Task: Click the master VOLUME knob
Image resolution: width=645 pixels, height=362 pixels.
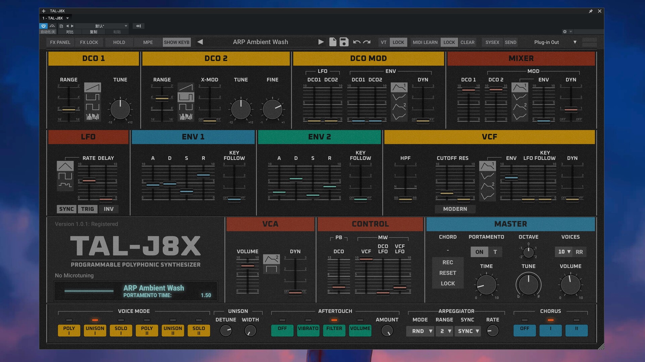Action: point(570,285)
